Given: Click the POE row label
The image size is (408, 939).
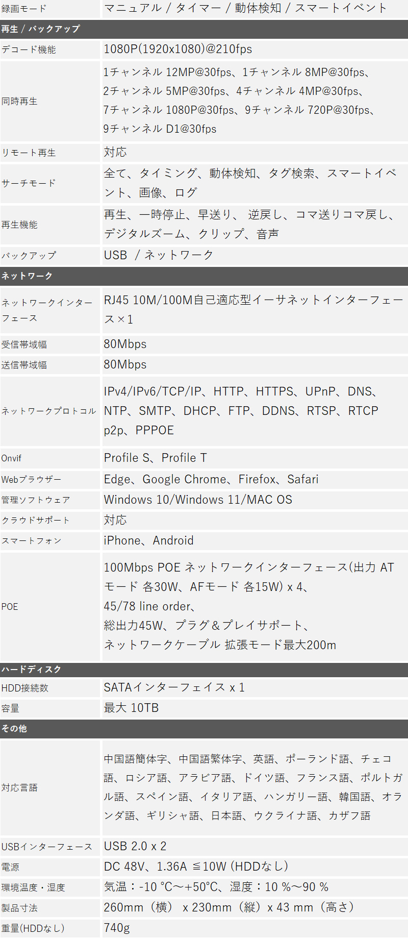Looking at the screenshot, I should tap(10, 606).
